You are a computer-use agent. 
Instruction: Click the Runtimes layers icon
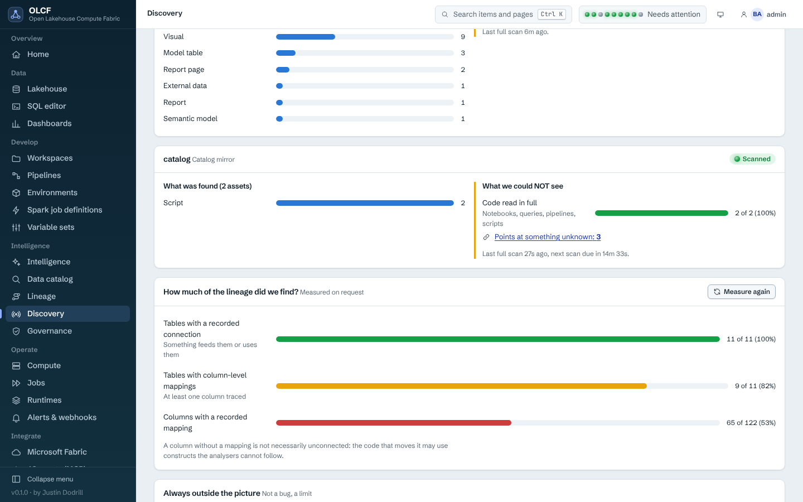tap(16, 400)
